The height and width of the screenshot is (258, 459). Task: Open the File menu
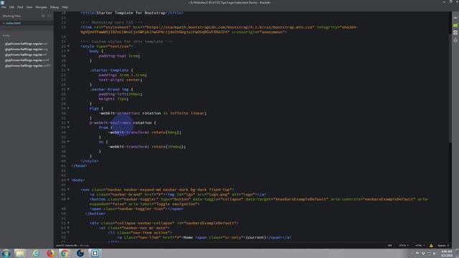(x=4, y=7)
